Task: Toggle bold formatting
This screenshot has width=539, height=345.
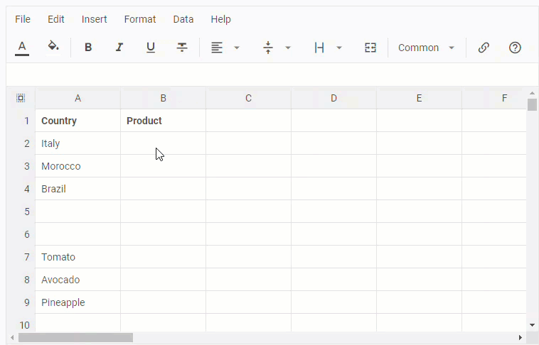Action: 88,48
